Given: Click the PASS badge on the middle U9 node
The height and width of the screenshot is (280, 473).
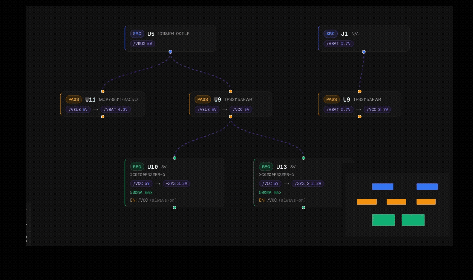Looking at the screenshot, I should pyautogui.click(x=202, y=99).
